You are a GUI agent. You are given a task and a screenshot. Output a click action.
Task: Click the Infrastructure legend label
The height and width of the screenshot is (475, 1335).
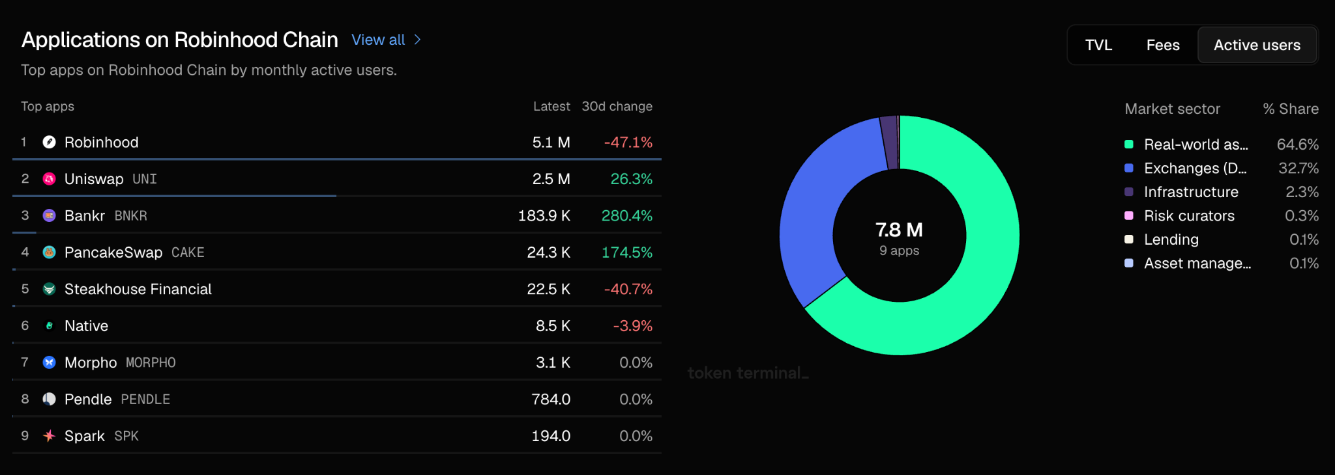click(x=1191, y=192)
